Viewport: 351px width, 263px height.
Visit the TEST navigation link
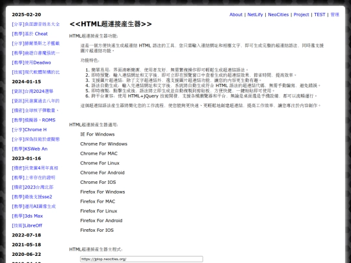point(319,14)
